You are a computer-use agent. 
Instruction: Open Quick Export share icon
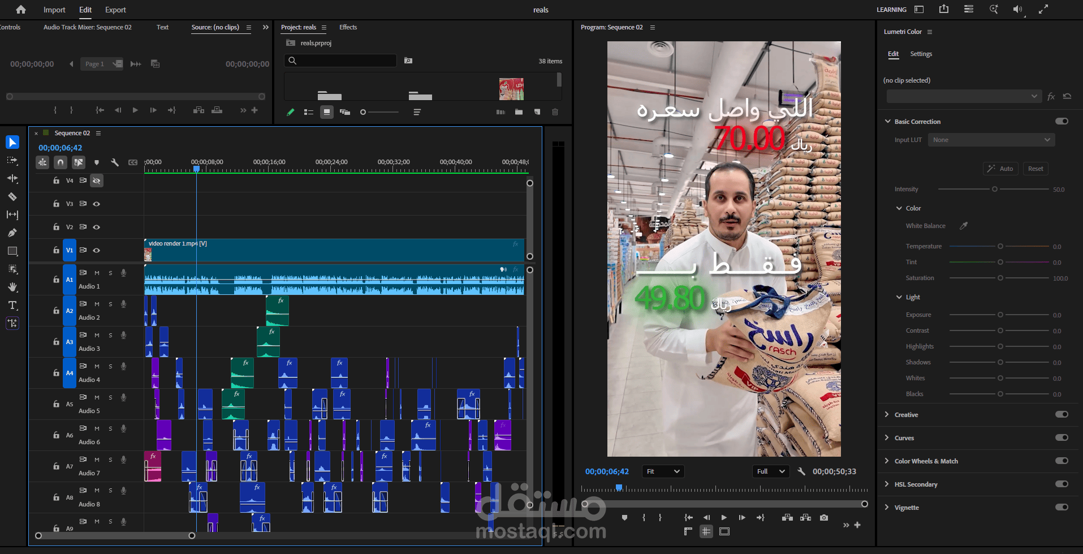click(x=944, y=9)
